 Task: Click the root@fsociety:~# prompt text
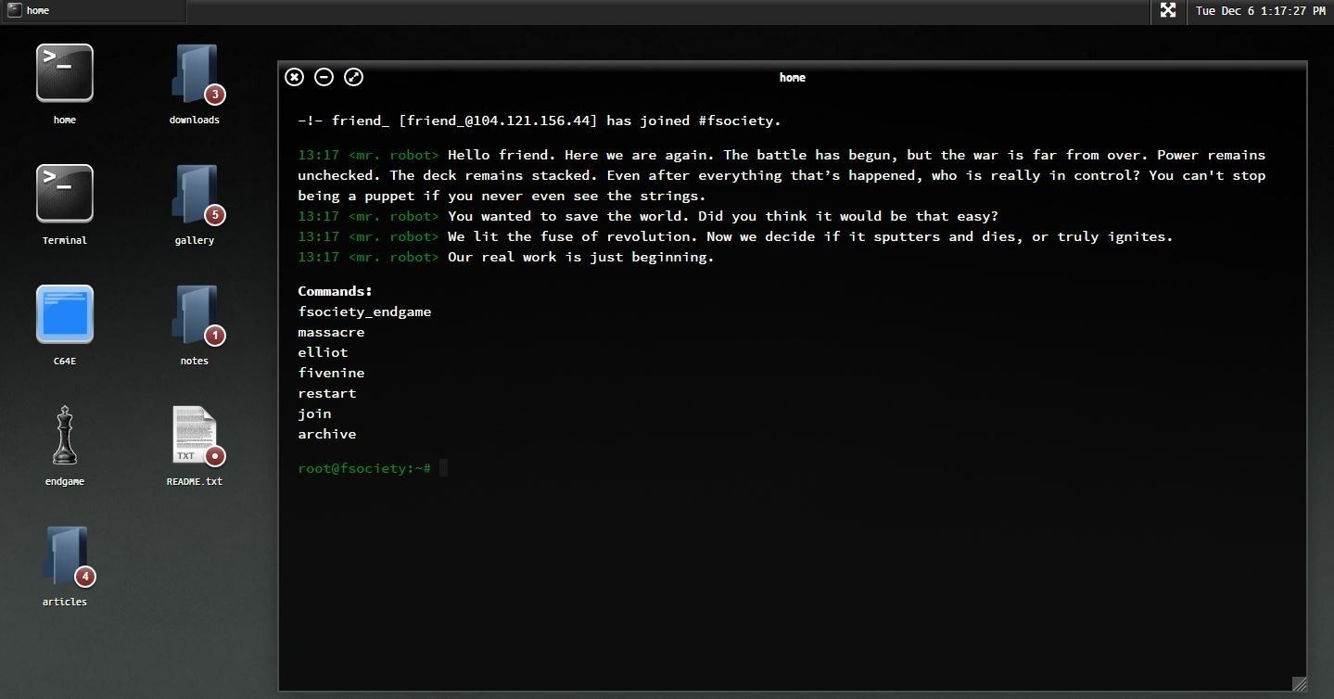(x=364, y=468)
